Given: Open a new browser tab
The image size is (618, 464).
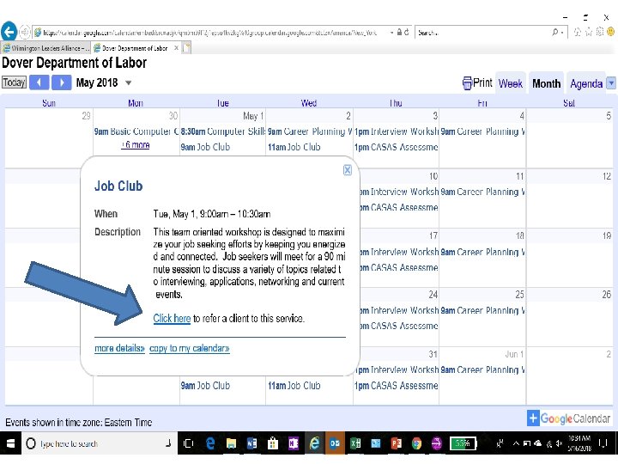Looking at the screenshot, I should point(186,48).
